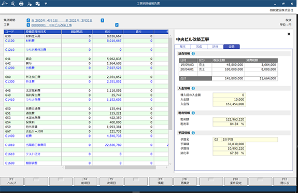Image resolution: width=298 pixels, height=193 pixels.
Task: Click the 粗利額 field showing 122,963,220
Action: [230, 119]
